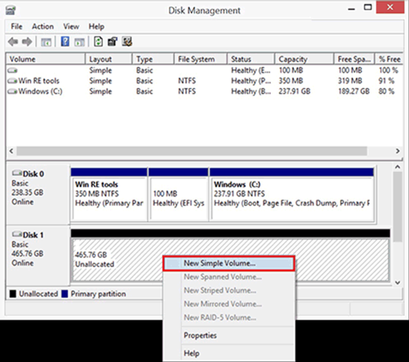The width and height of the screenshot is (409, 362).
Task: Click down arrow of disk pane scrollbar
Action: click(x=397, y=283)
